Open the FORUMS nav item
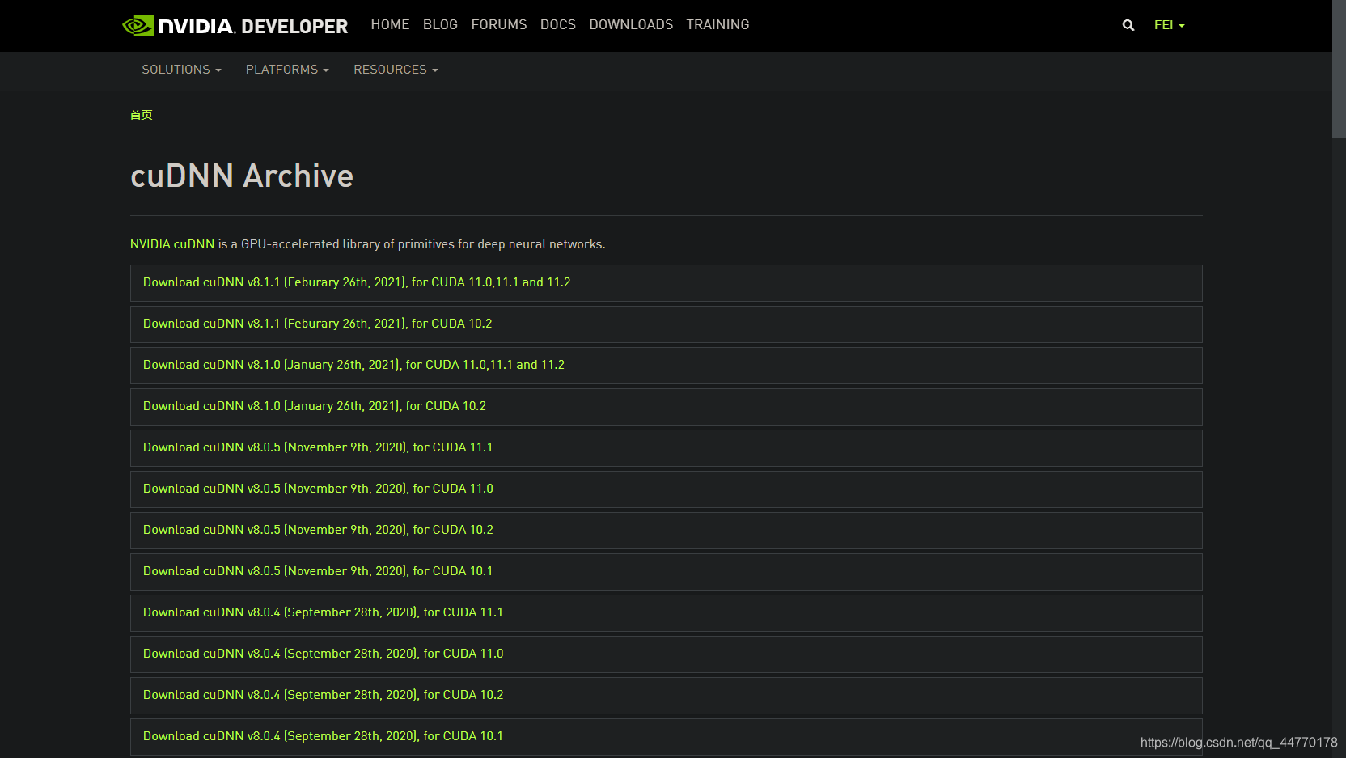The image size is (1346, 758). [499, 25]
